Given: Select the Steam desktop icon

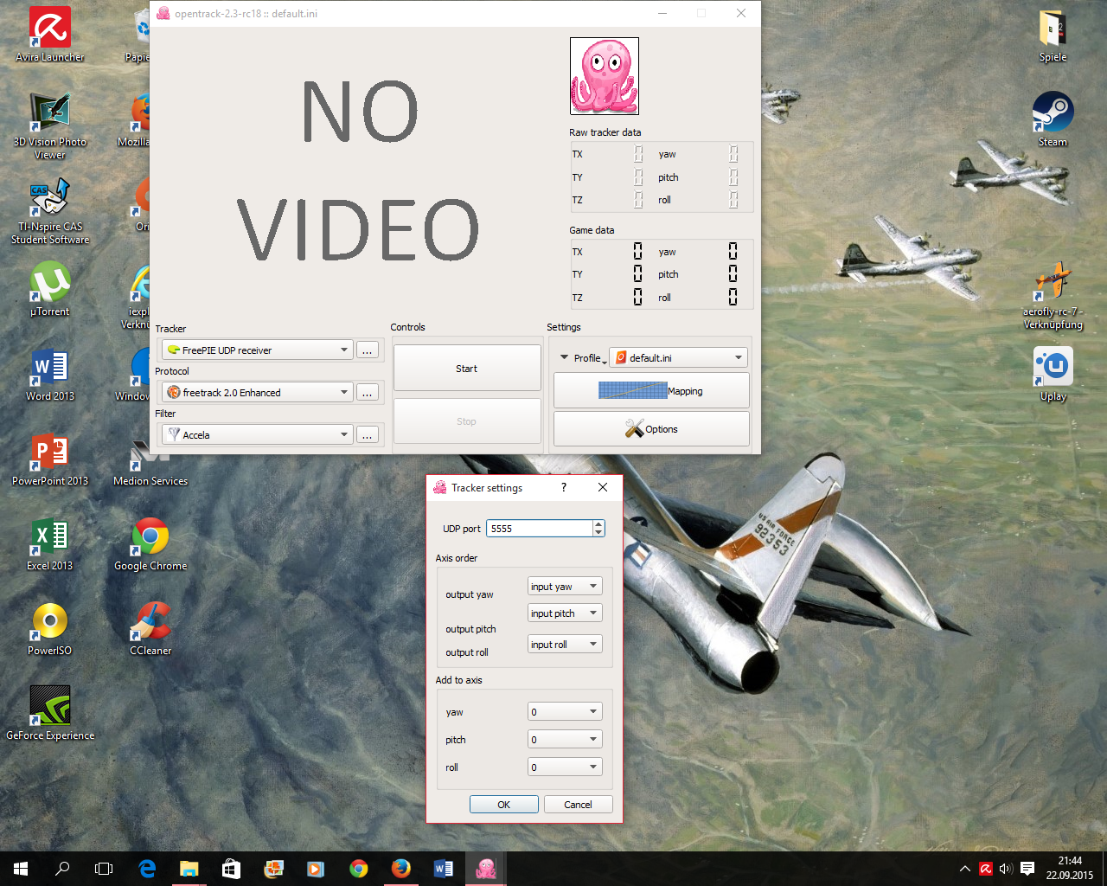Looking at the screenshot, I should 1053,119.
